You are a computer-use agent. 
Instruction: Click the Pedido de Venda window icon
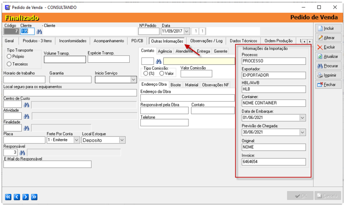[x=7, y=7]
